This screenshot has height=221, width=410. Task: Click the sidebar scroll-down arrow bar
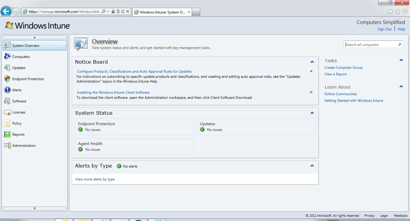click(35, 208)
